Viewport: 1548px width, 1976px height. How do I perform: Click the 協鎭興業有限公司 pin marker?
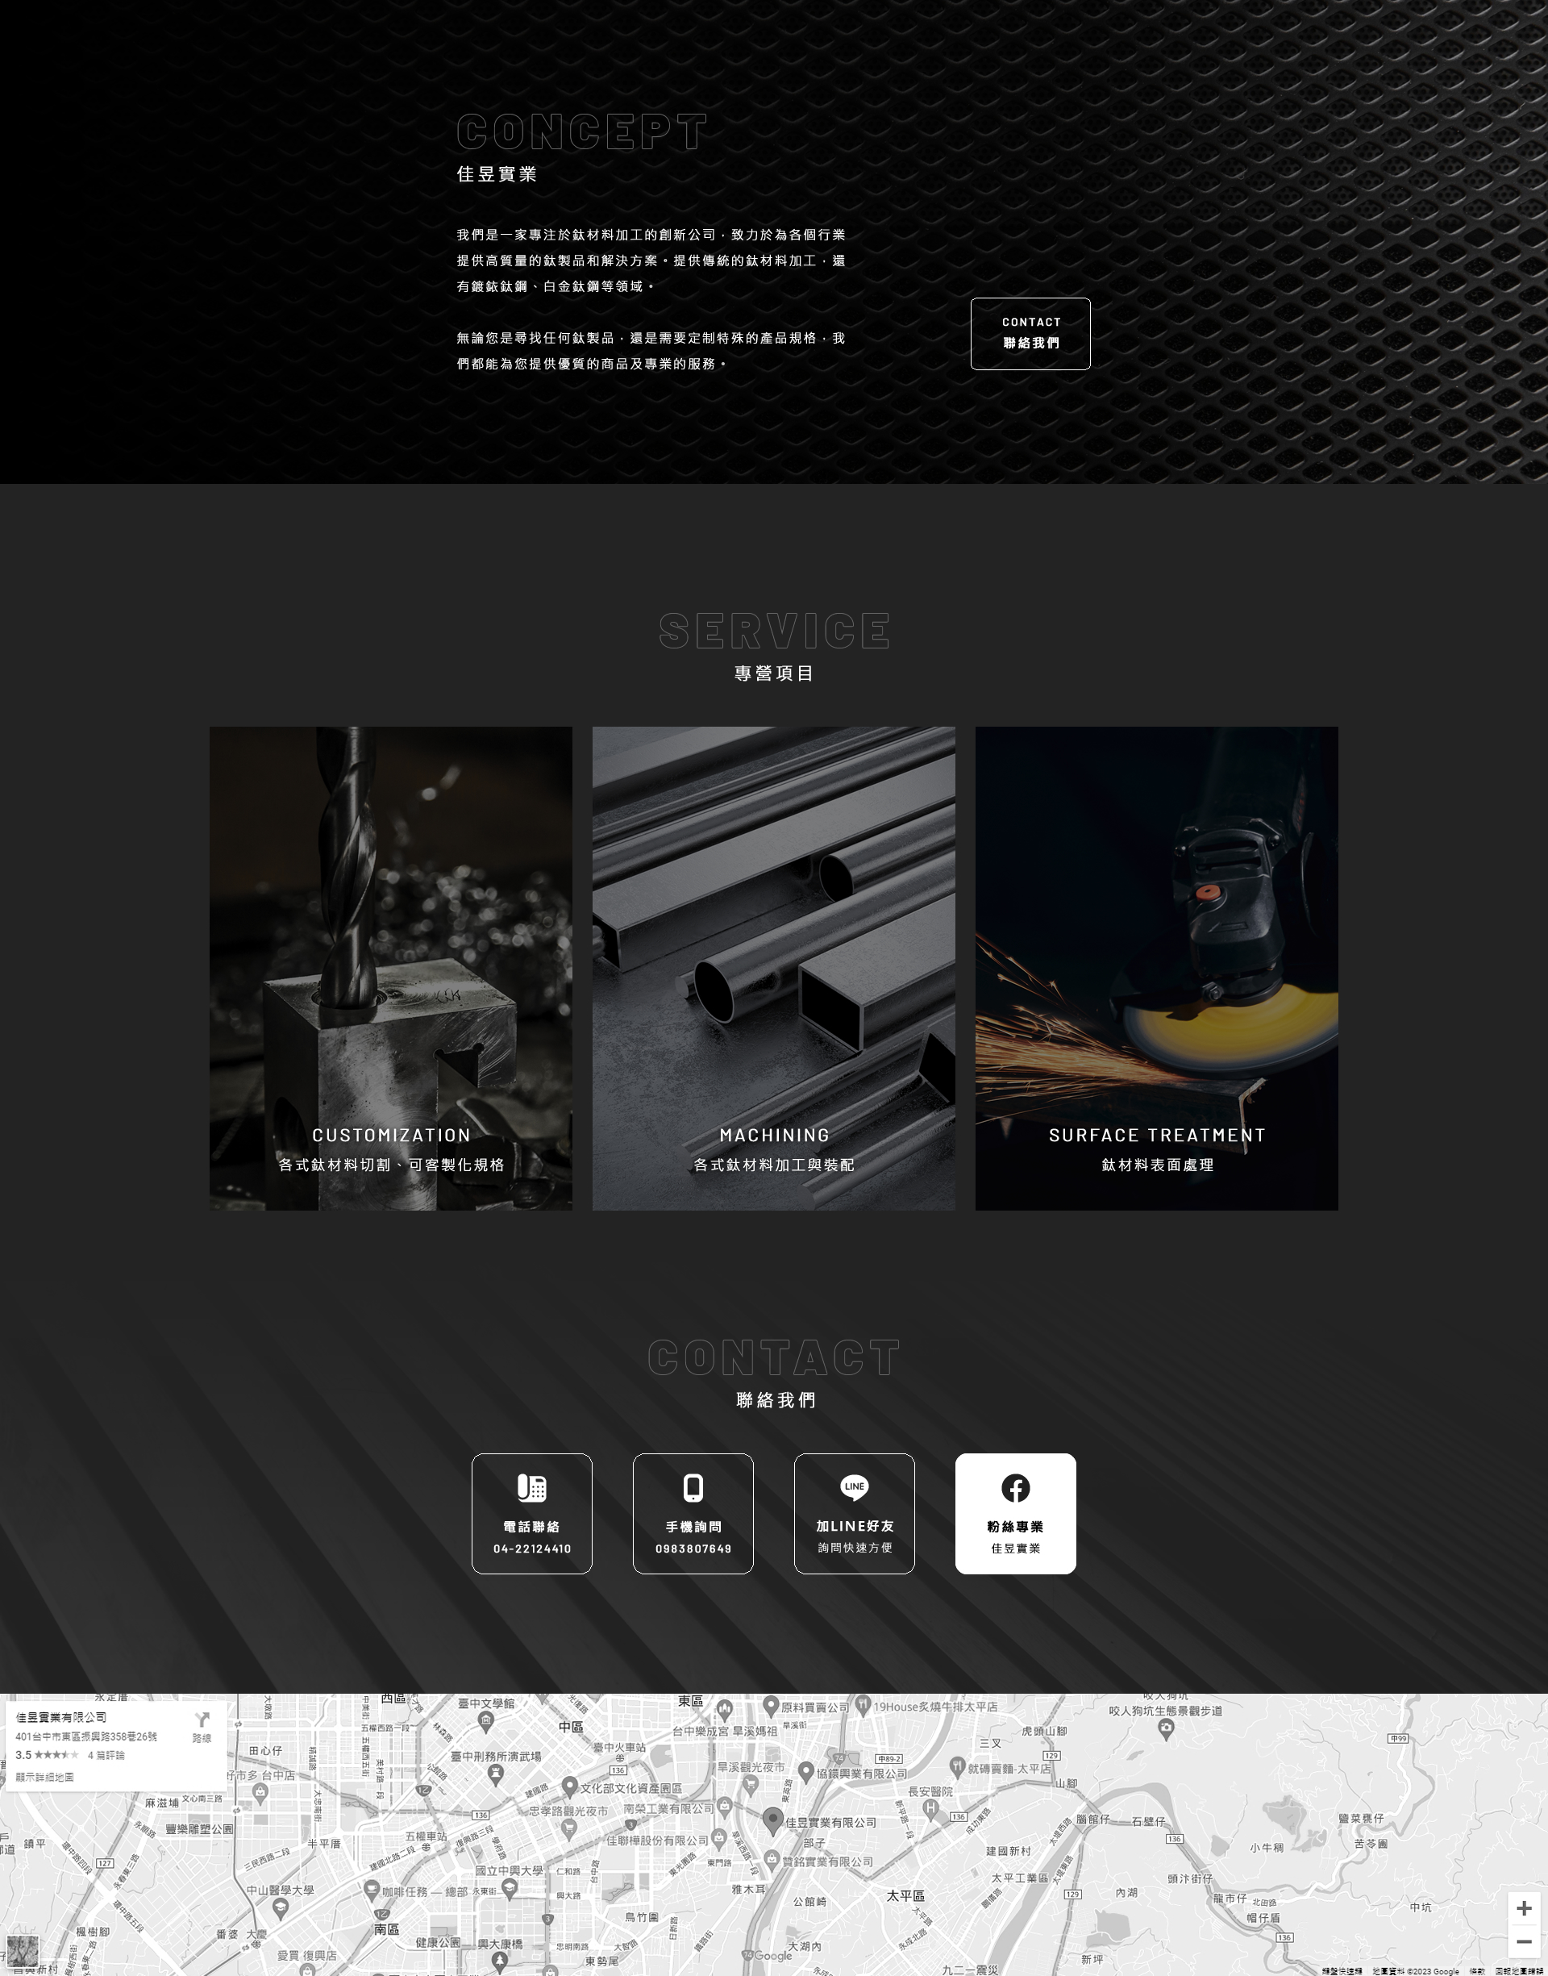tap(805, 1772)
